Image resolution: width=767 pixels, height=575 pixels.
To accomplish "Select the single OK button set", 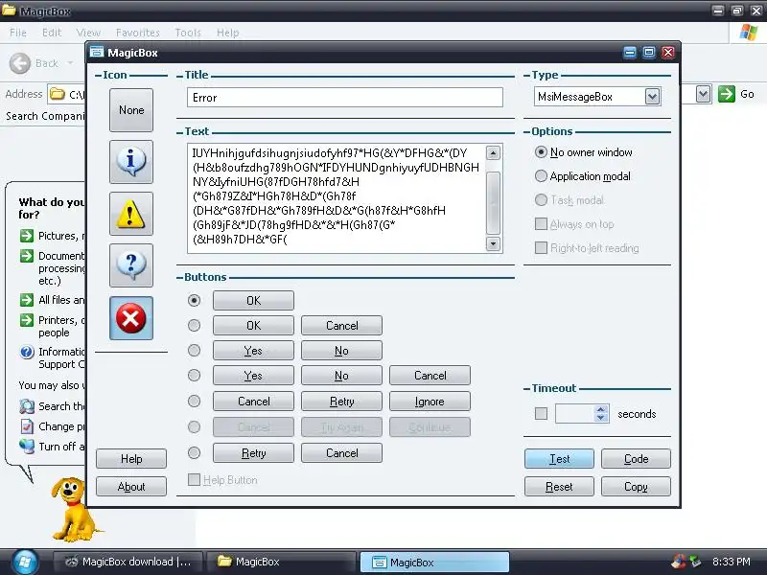I will pos(195,300).
